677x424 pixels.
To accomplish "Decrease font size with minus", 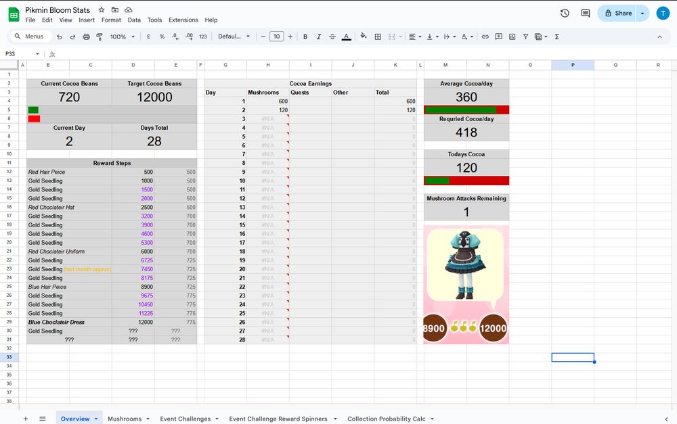I will coord(263,37).
